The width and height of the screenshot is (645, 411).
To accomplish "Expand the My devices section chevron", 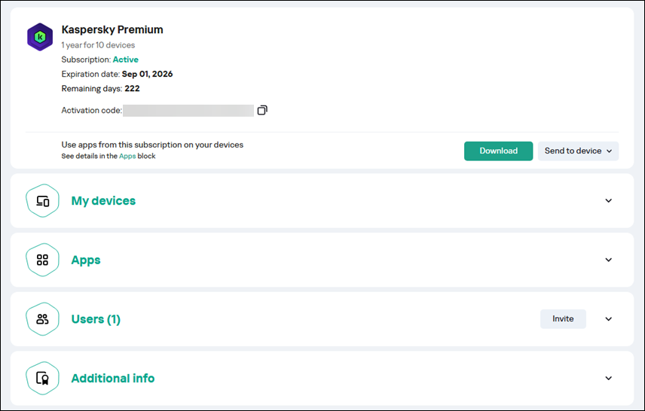I will click(609, 201).
